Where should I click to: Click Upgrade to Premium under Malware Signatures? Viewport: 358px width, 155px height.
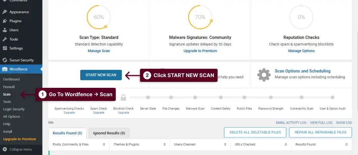tap(200, 51)
